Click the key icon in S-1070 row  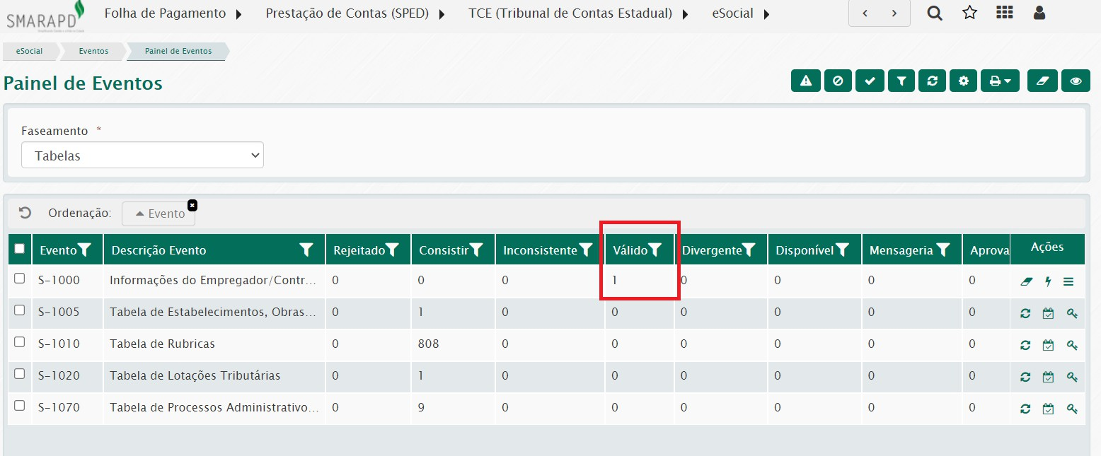(x=1071, y=409)
